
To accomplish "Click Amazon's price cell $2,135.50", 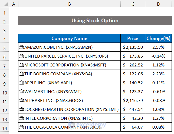I will click(x=133, y=47).
